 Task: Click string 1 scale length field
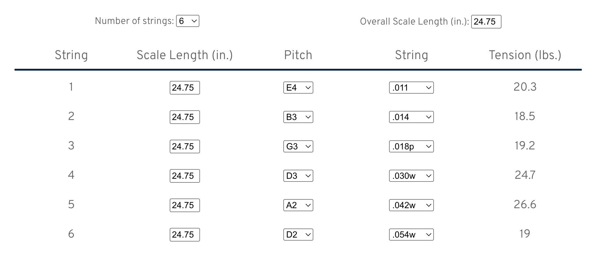coord(185,88)
